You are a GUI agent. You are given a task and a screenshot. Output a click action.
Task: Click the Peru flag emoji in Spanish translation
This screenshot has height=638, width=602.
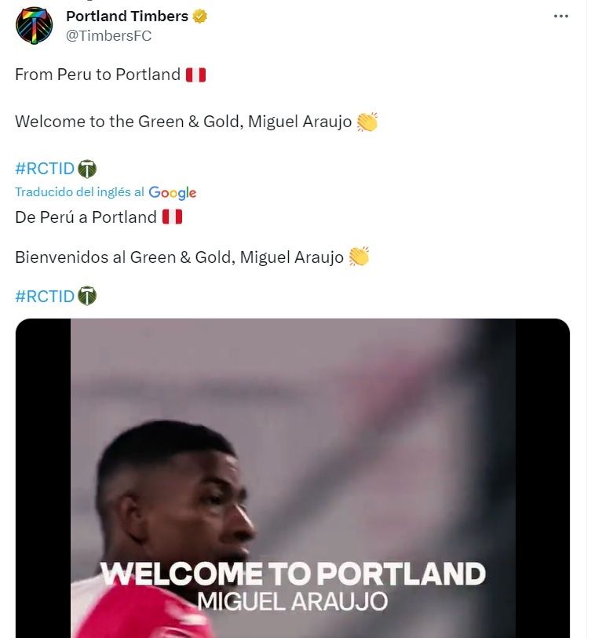pyautogui.click(x=172, y=217)
